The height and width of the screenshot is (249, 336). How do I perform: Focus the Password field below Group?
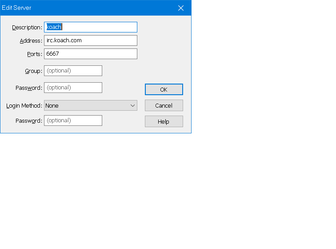click(73, 88)
